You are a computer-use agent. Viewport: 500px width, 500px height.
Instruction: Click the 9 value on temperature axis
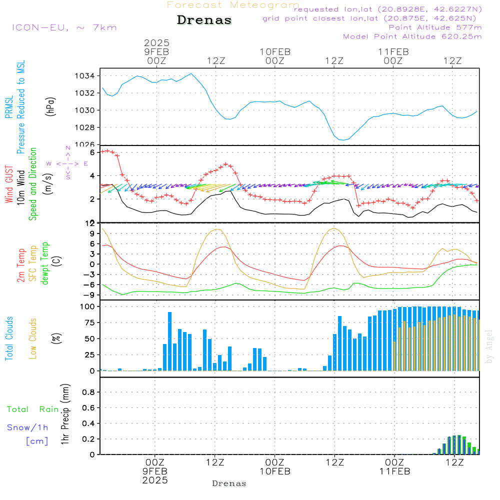click(92, 233)
